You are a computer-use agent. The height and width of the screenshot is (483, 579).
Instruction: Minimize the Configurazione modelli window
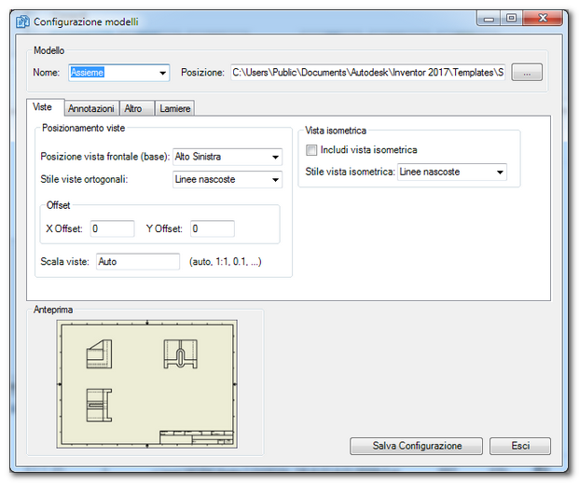[x=489, y=18]
